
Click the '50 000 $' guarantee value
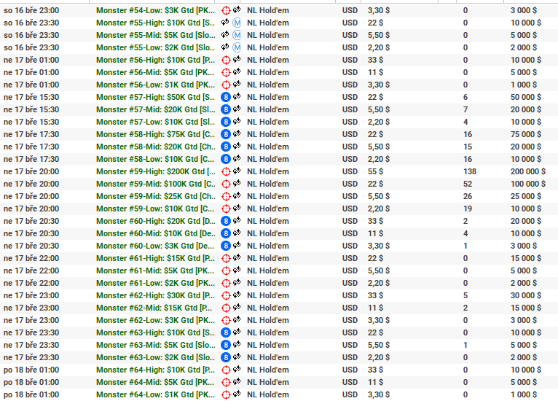[x=526, y=97]
